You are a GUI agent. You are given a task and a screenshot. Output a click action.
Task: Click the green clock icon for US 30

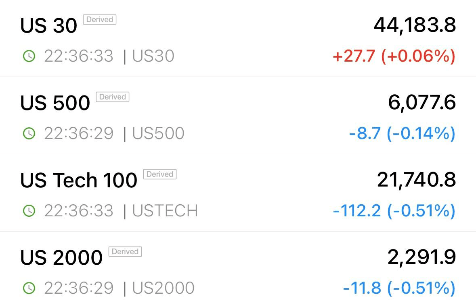(x=29, y=56)
